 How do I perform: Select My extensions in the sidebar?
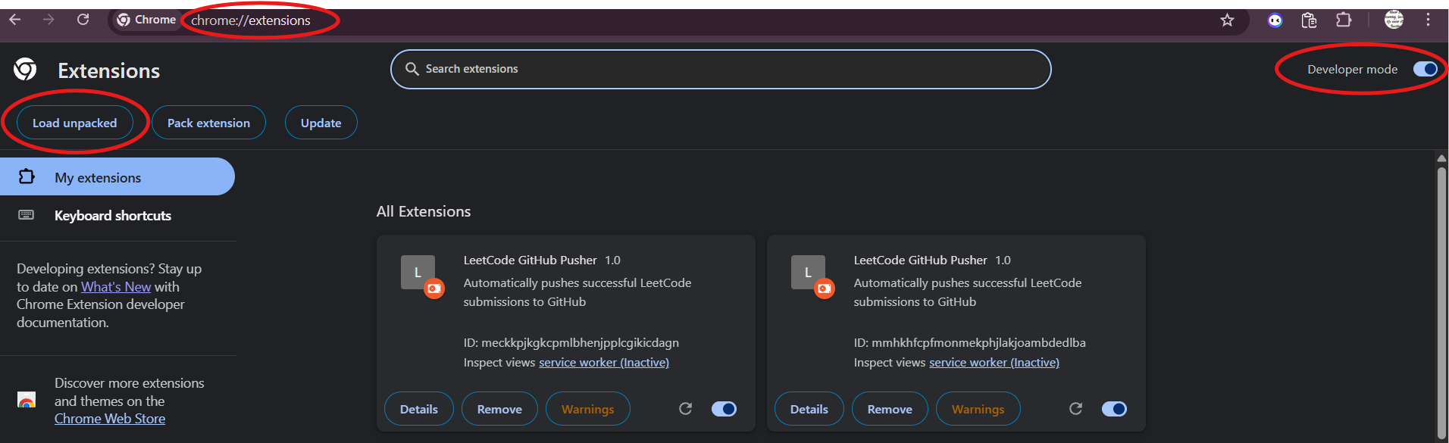[x=117, y=176]
